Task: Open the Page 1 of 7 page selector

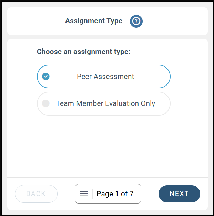Action: click(108, 194)
